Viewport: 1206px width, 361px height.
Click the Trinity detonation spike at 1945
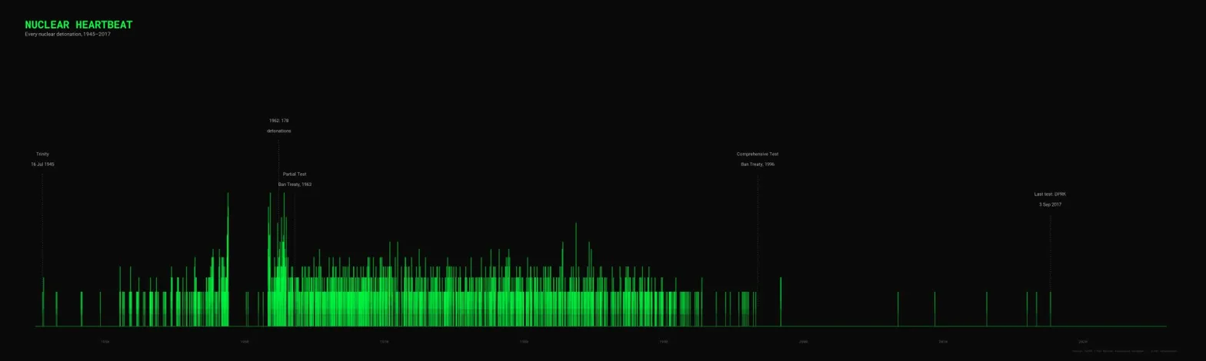click(x=43, y=303)
